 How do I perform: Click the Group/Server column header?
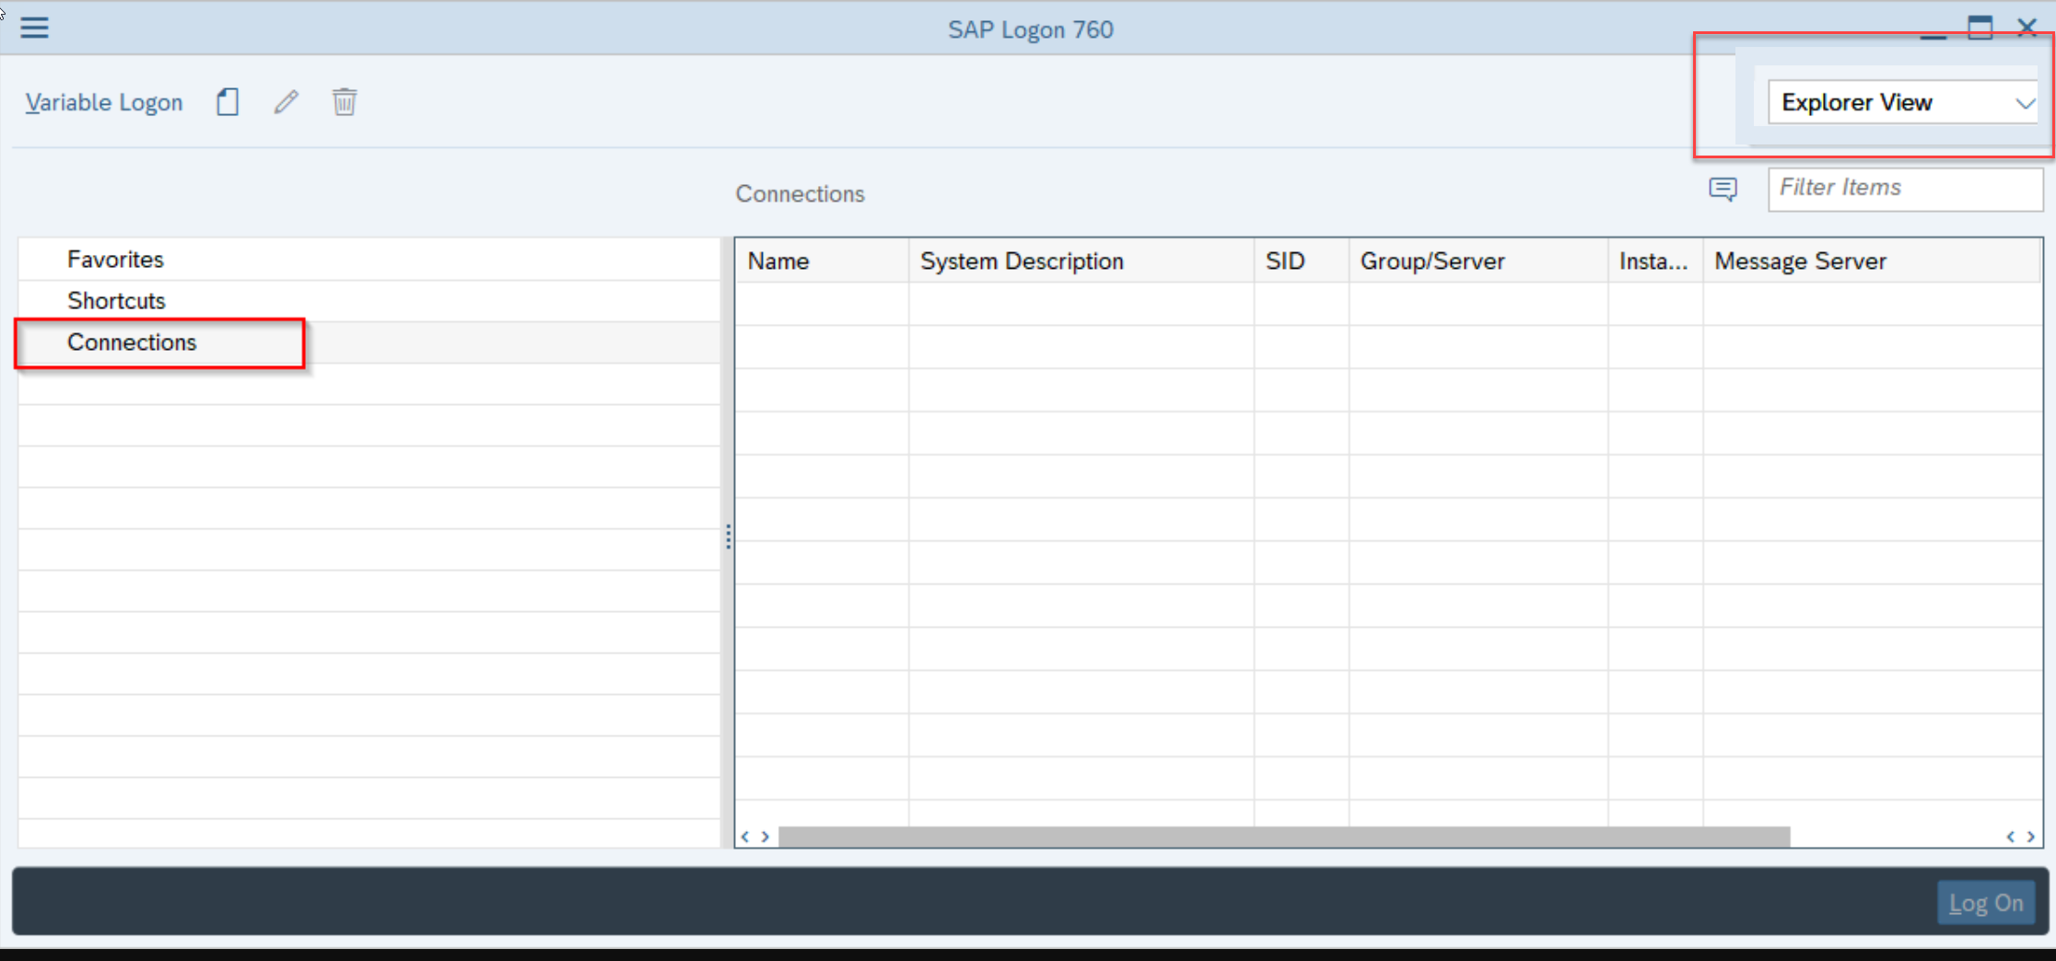point(1478,261)
